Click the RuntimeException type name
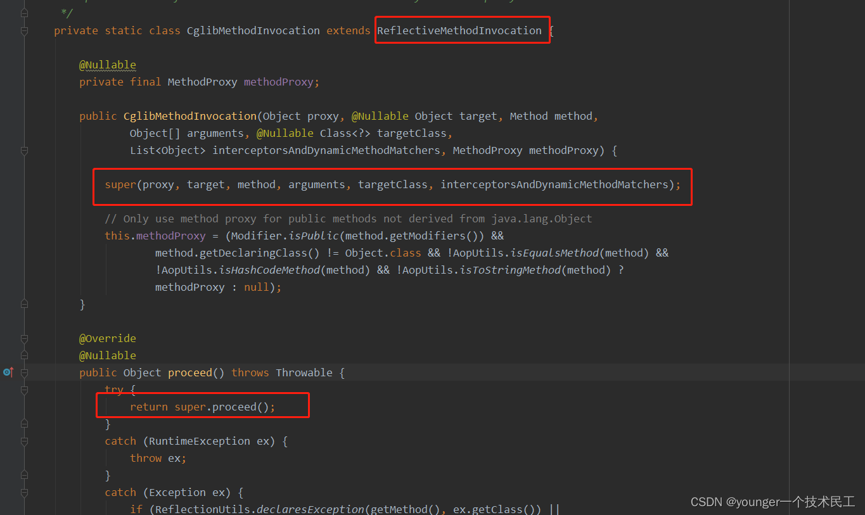This screenshot has height=515, width=865. (200, 441)
